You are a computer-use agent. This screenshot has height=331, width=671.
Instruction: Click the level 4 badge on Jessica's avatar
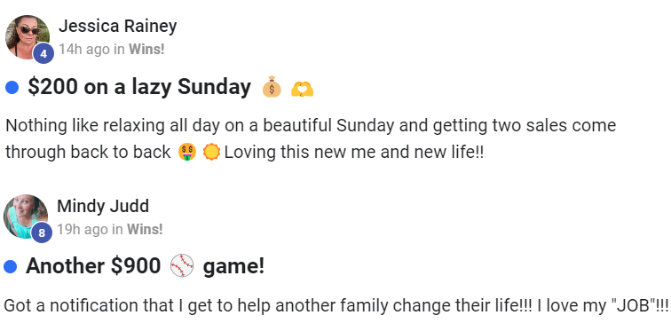click(43, 54)
